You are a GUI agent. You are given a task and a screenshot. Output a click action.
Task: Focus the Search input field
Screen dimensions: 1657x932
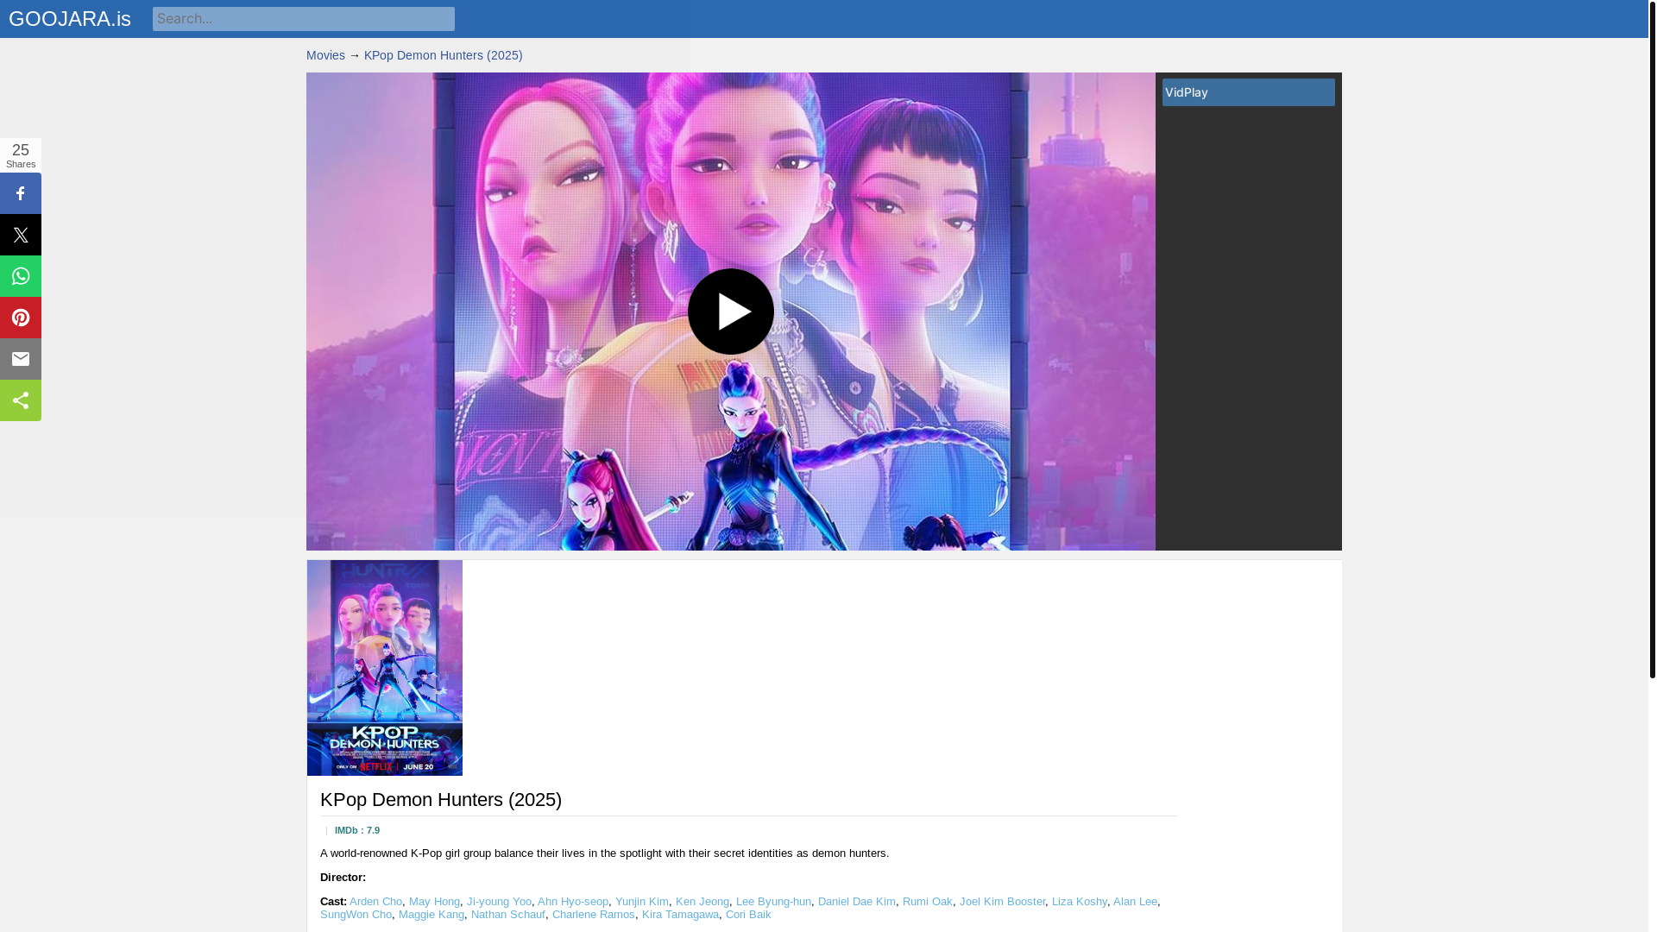coord(304,19)
